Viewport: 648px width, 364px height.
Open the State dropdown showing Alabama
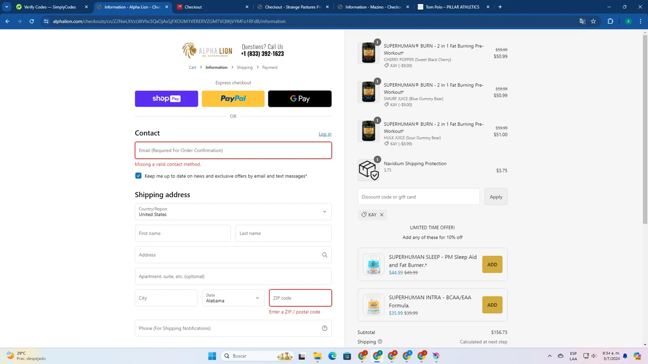tap(233, 298)
